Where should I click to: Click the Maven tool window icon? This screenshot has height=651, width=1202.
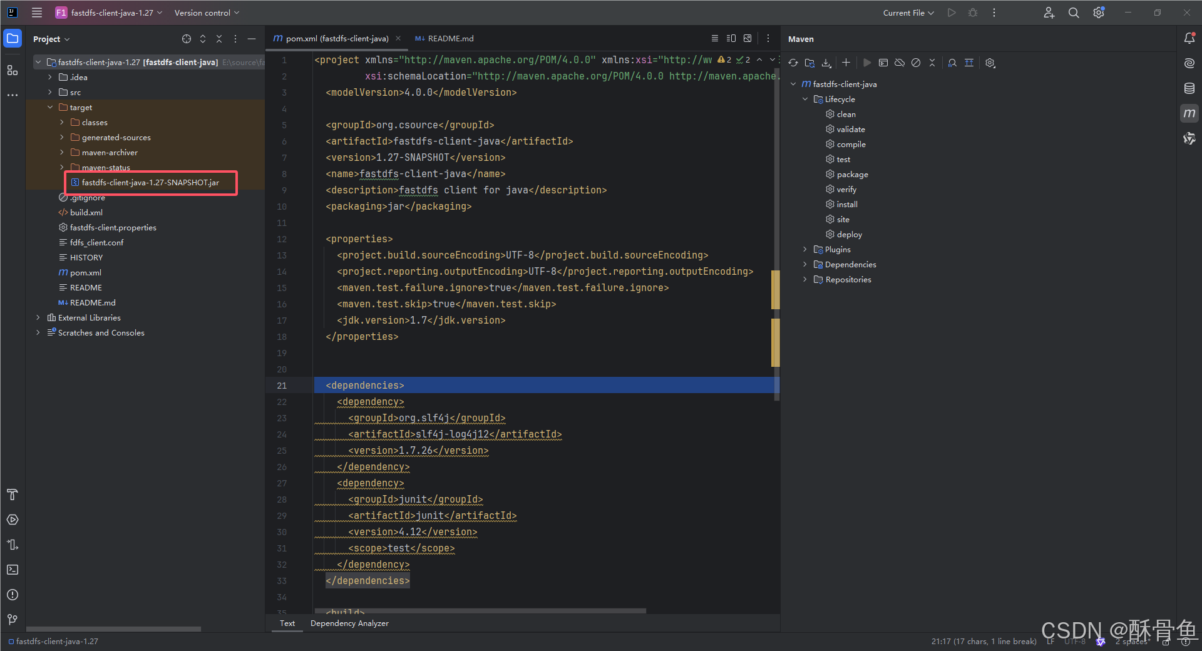pyautogui.click(x=1189, y=113)
